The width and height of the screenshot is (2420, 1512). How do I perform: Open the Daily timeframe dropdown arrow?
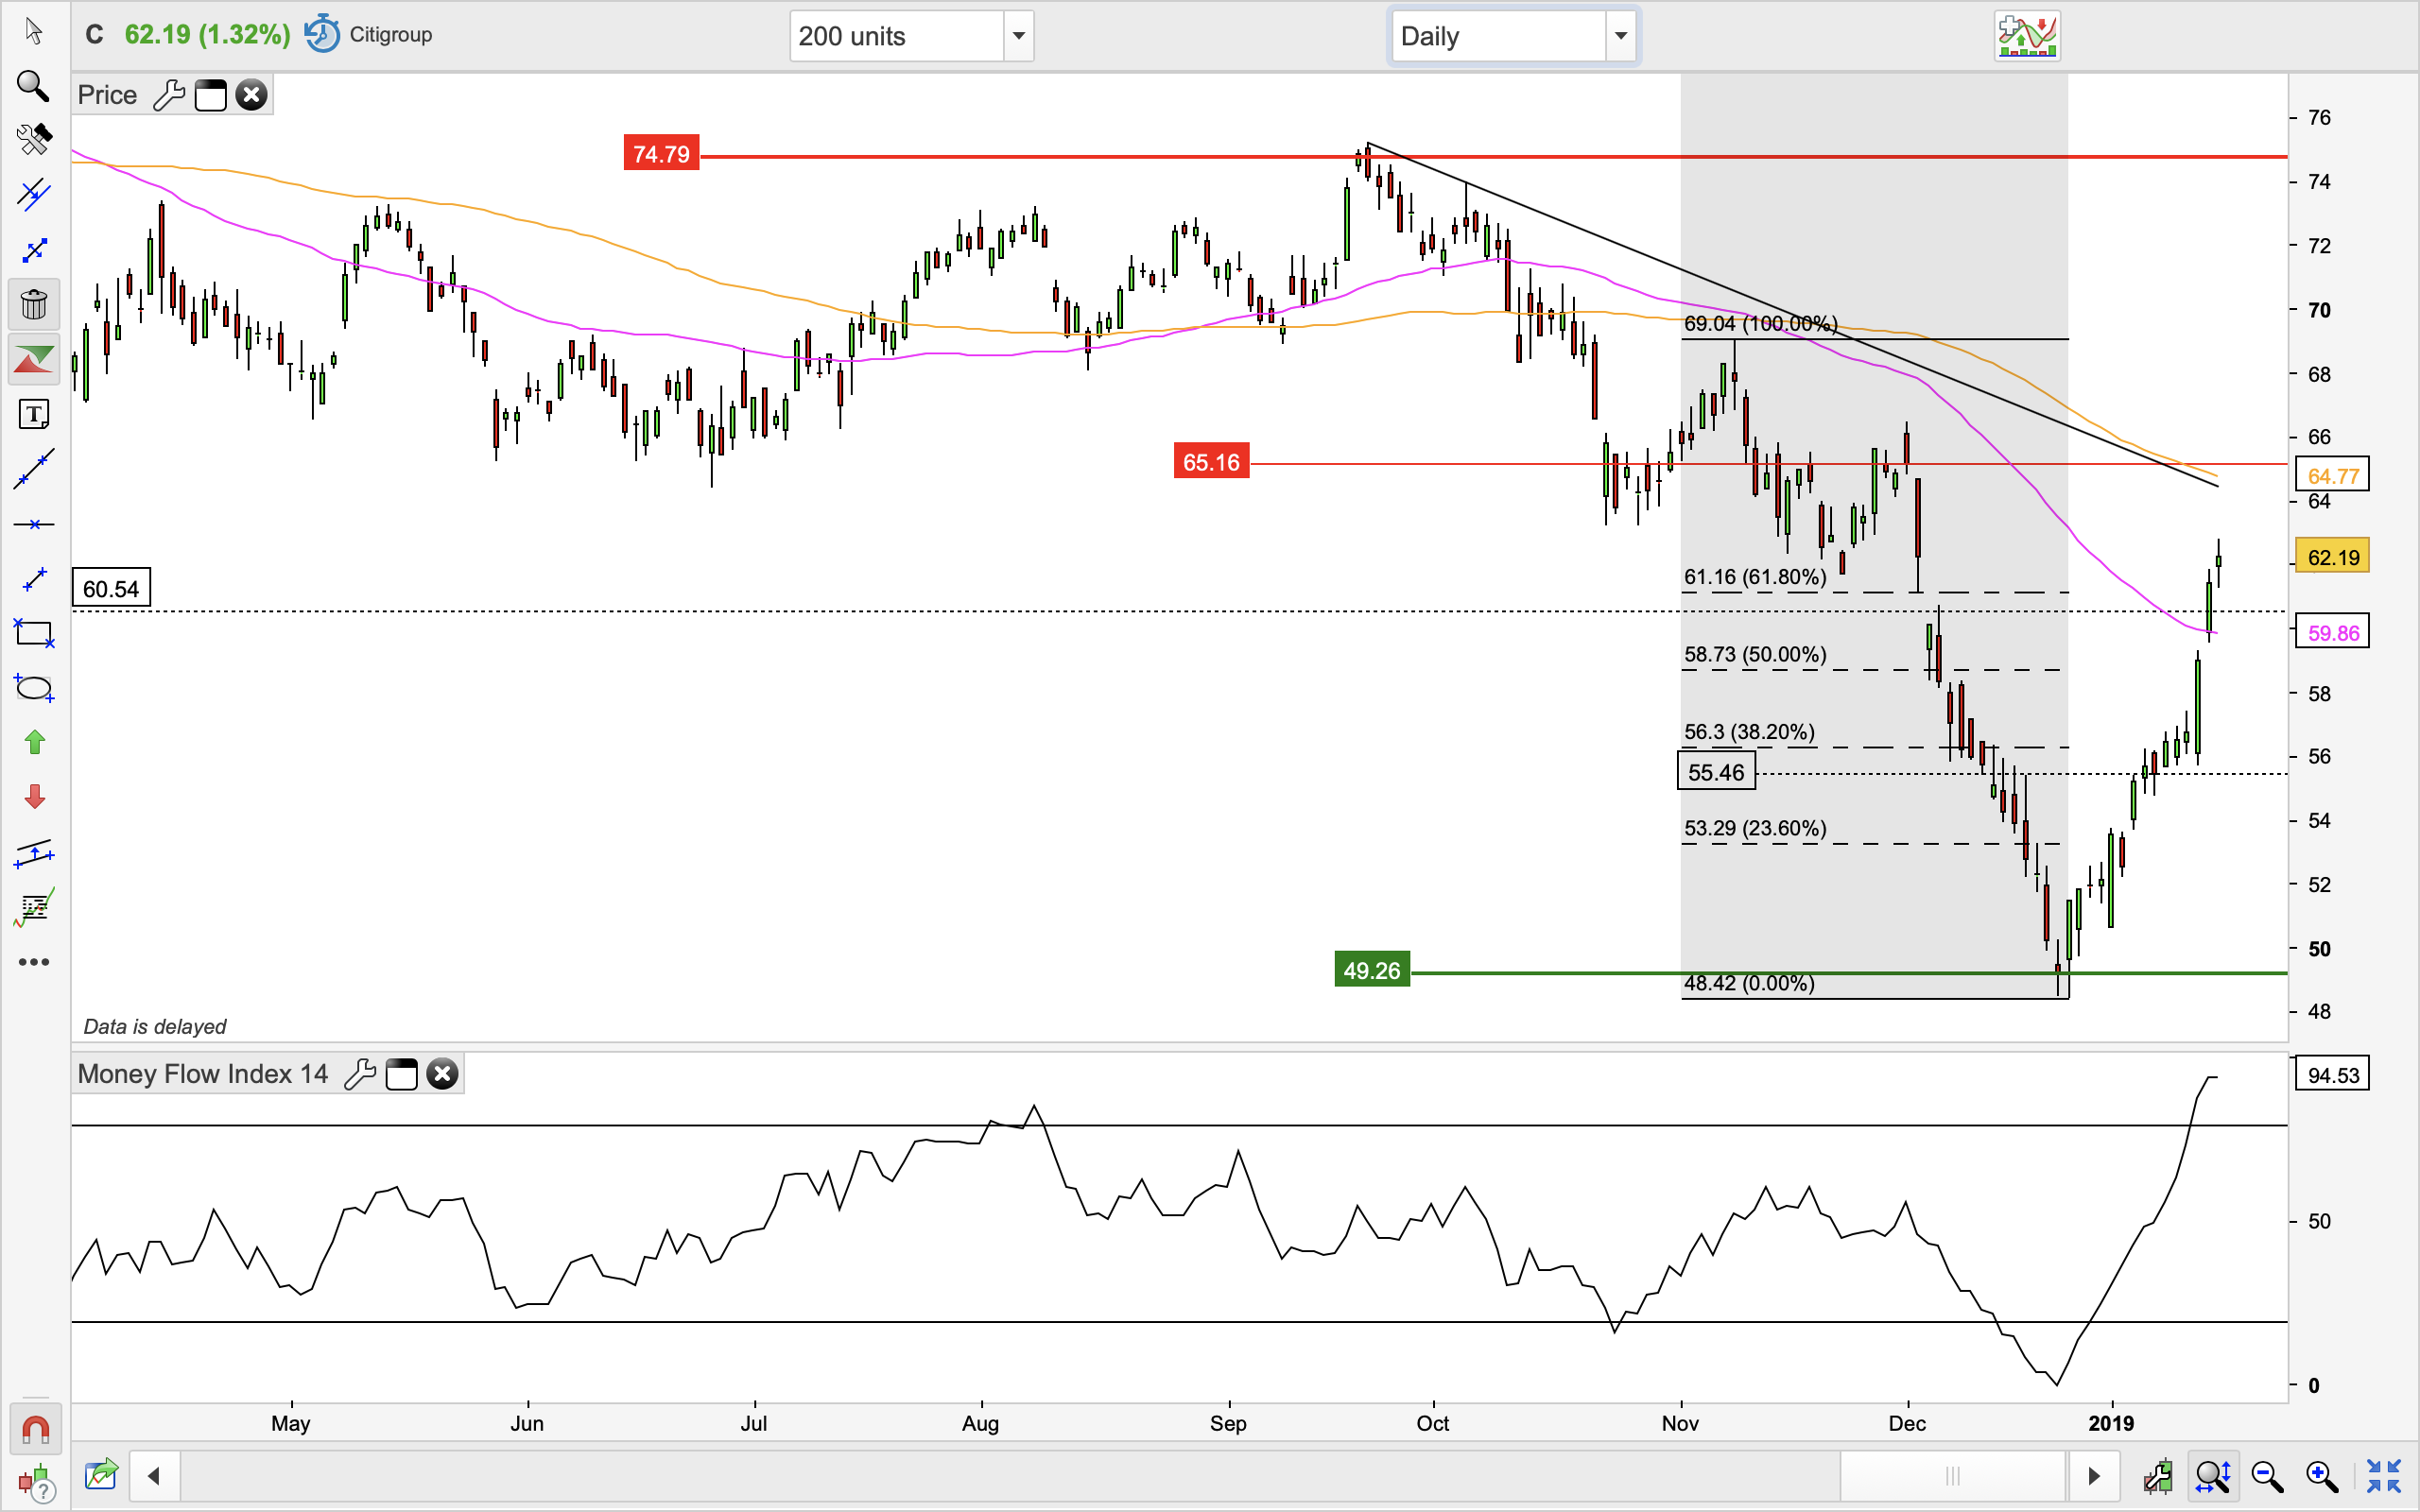1620,36
